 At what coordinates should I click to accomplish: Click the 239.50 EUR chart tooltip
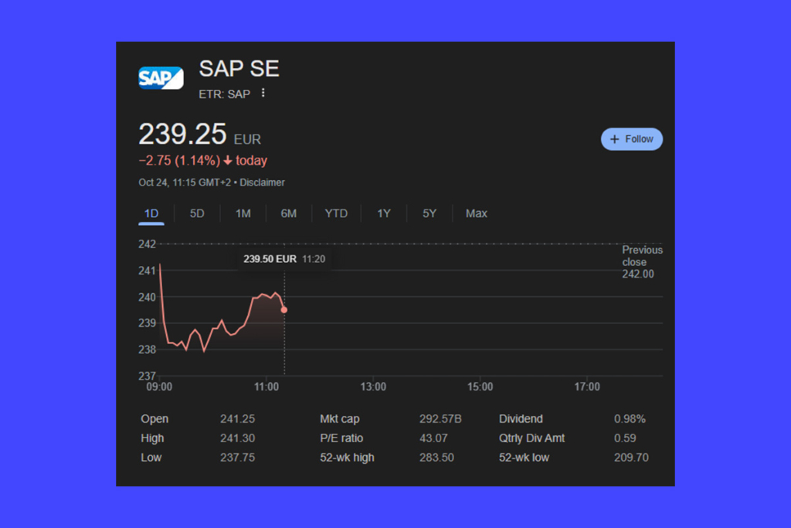click(x=283, y=259)
